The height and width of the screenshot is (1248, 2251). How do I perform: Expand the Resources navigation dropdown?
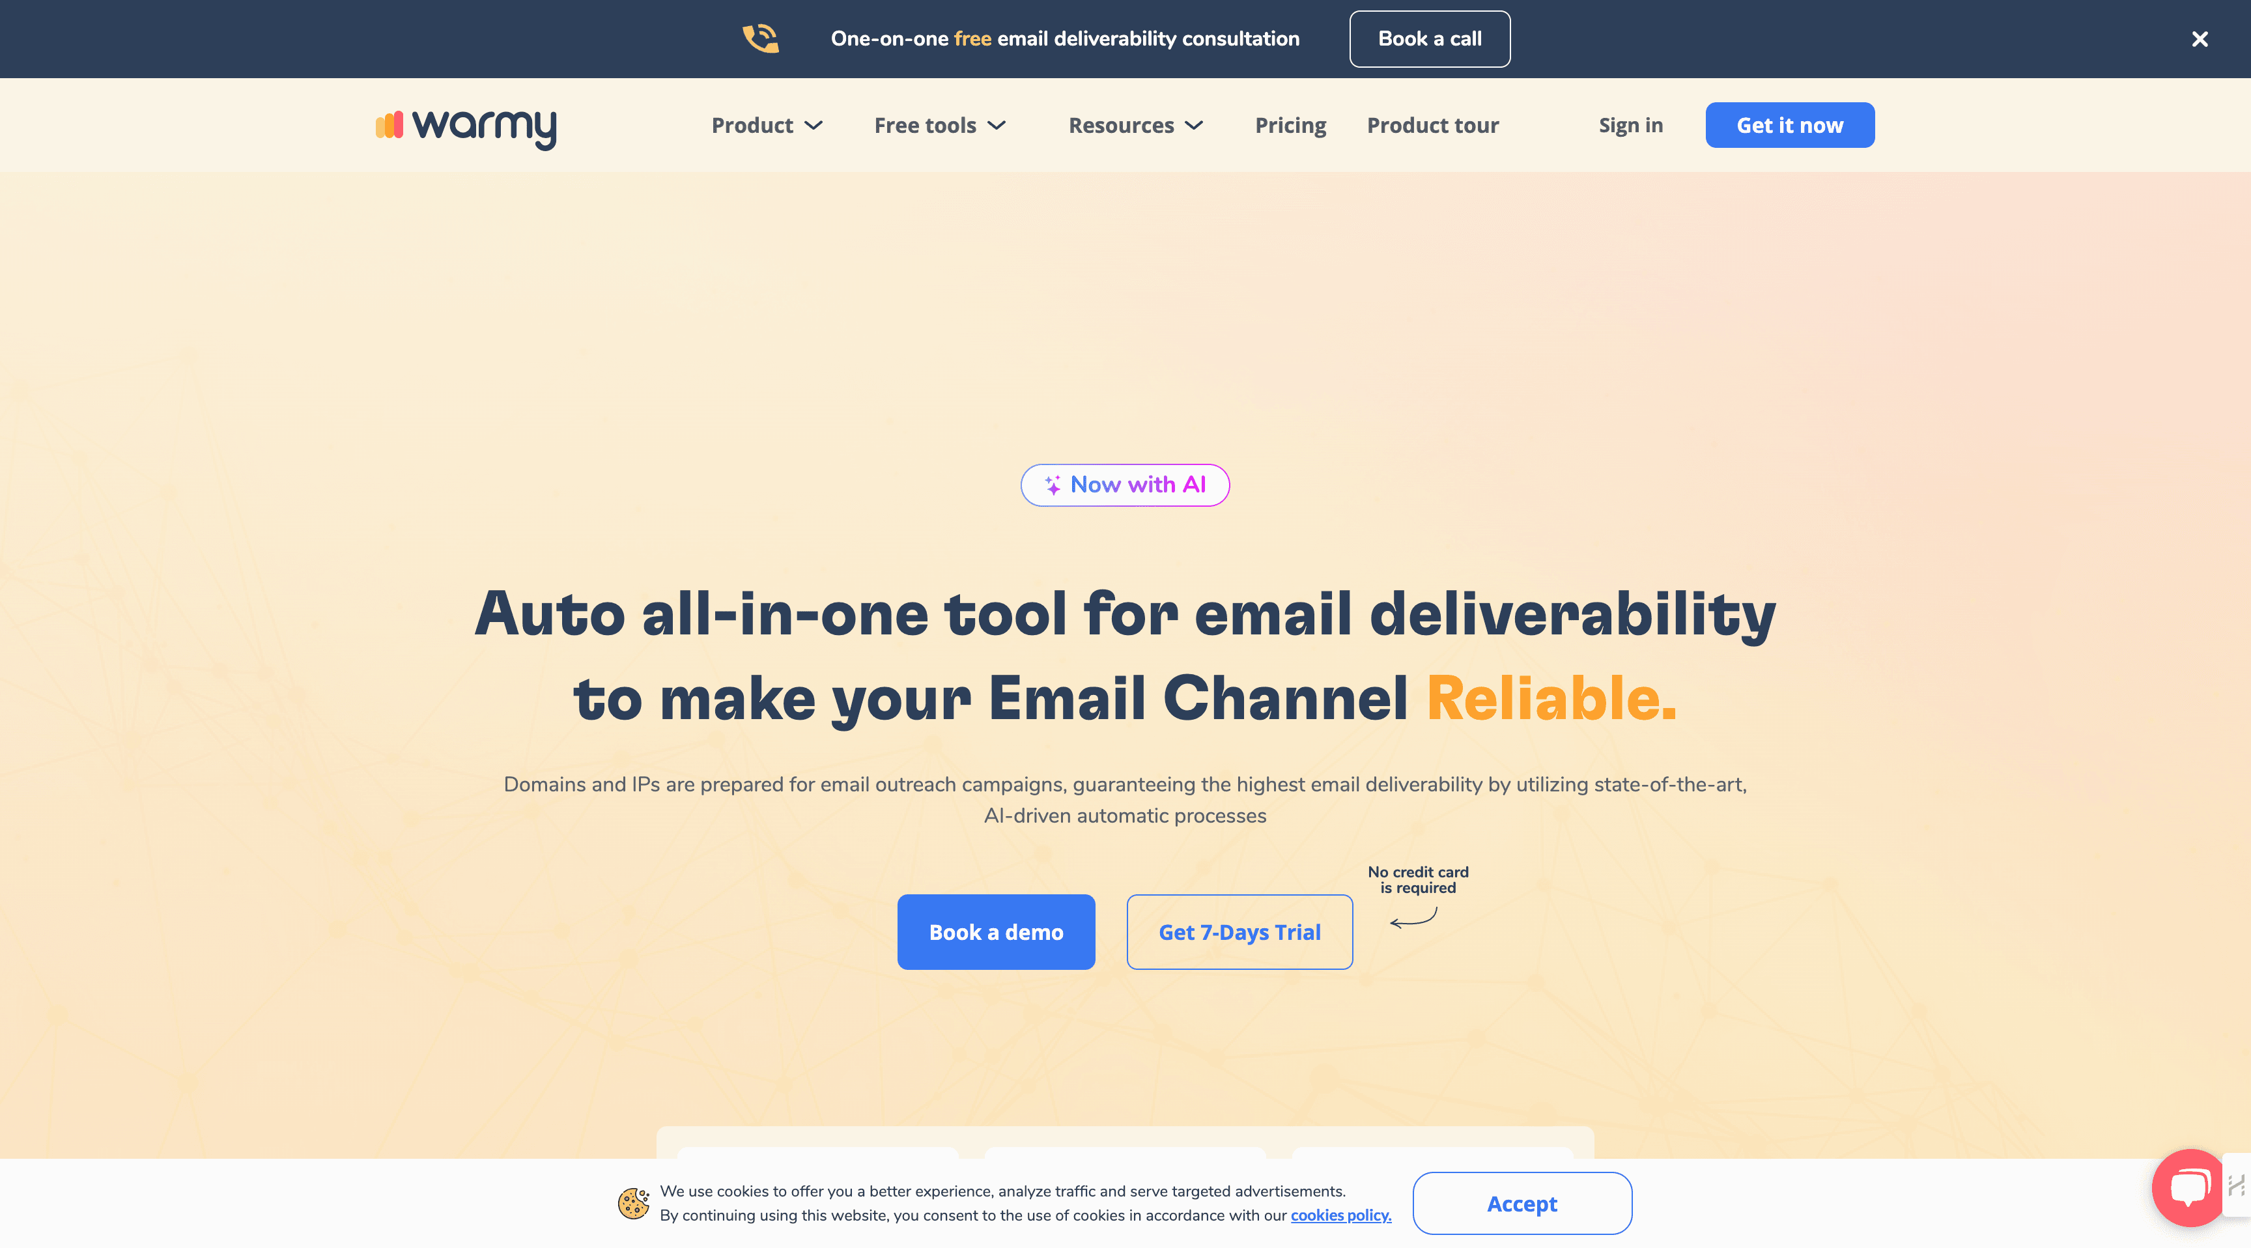[x=1134, y=124]
